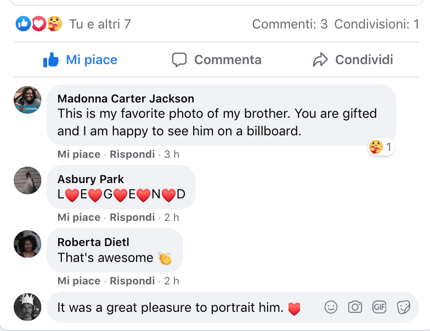The width and height of the screenshot is (430, 331).
Task: Toggle the Mi piace thumbs-up button
Action: tap(80, 60)
